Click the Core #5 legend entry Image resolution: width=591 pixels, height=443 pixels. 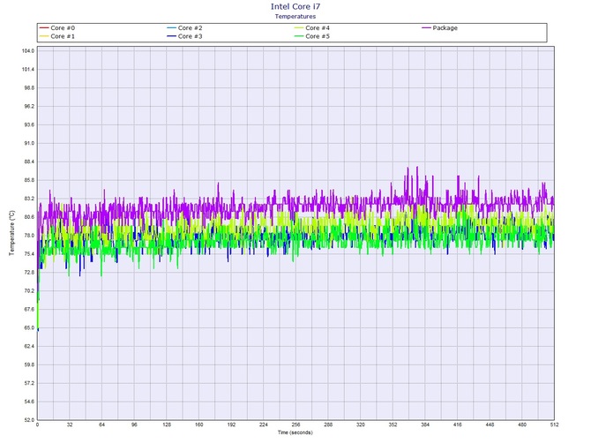[312, 36]
